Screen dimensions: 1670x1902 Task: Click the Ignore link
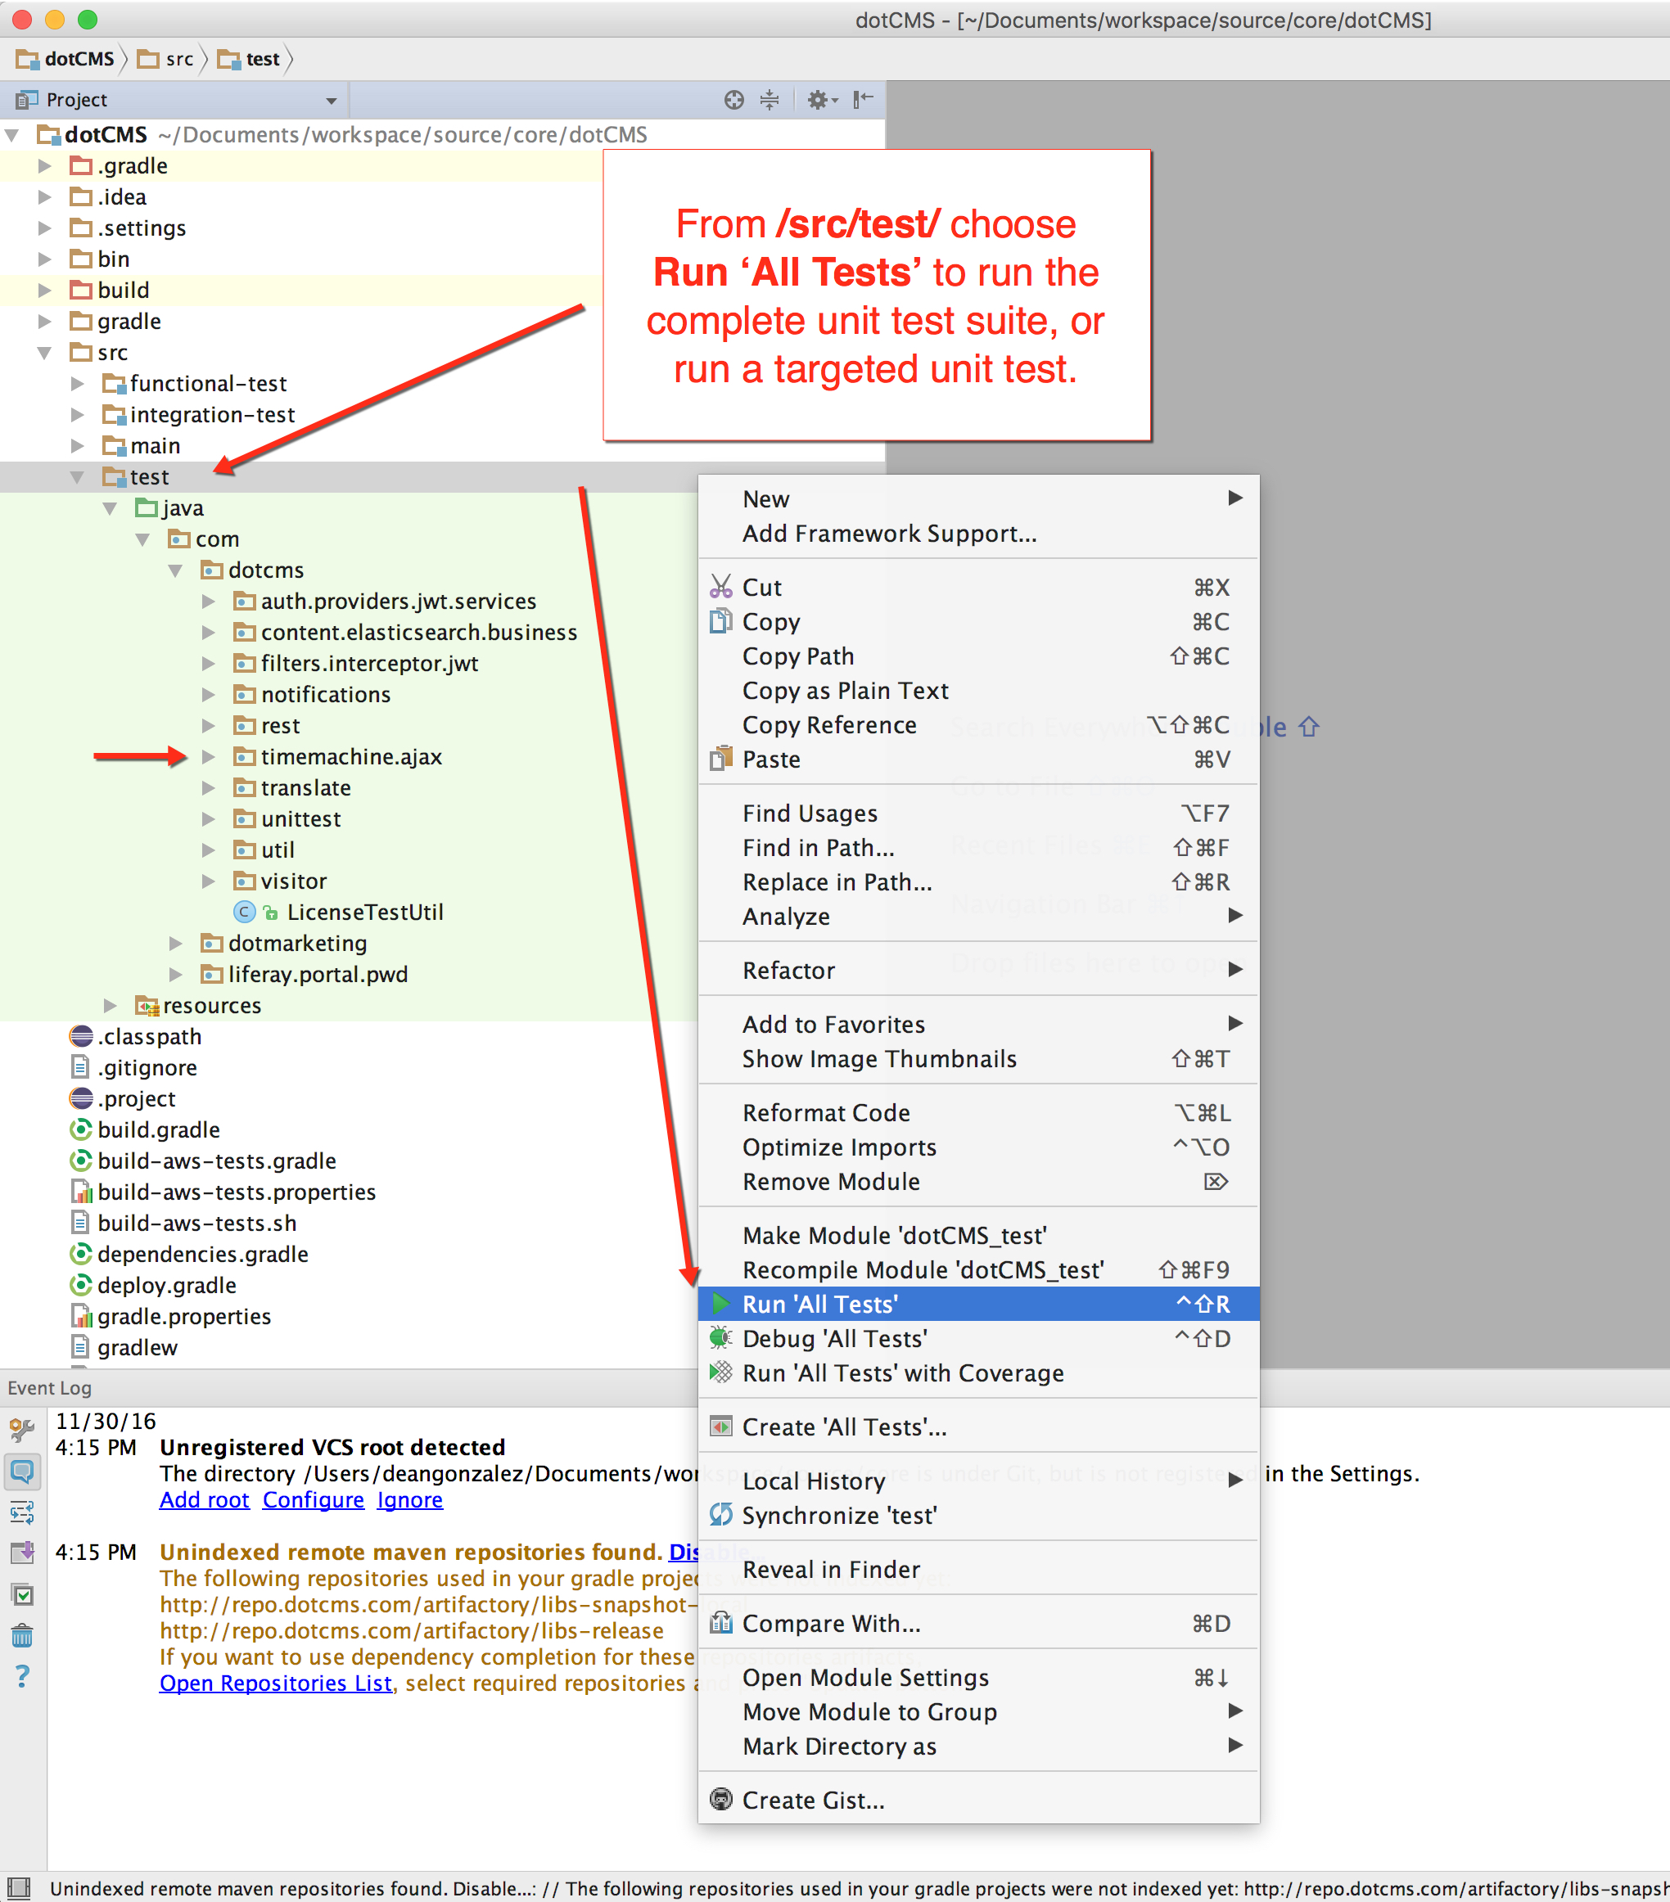click(409, 1499)
